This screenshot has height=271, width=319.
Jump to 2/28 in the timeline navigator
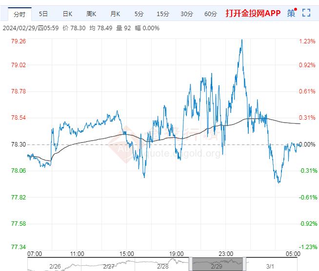(x=163, y=267)
